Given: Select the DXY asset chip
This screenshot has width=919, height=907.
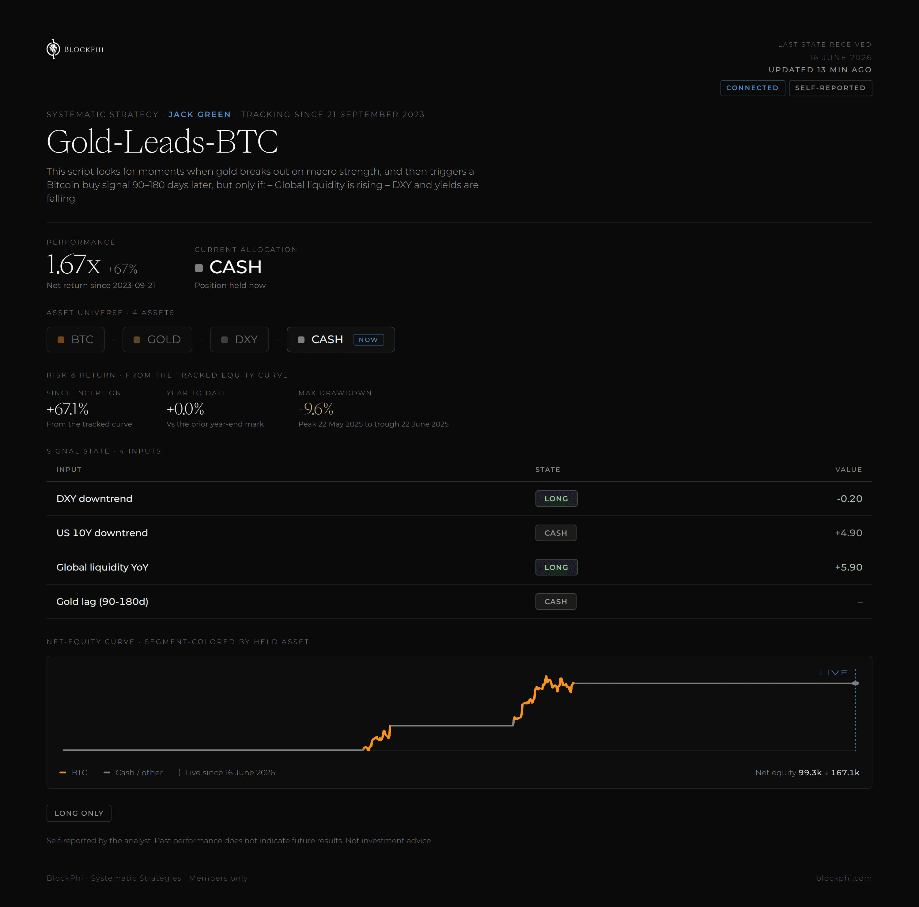Looking at the screenshot, I should pyautogui.click(x=239, y=339).
